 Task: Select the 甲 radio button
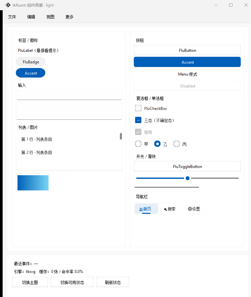[x=138, y=144]
